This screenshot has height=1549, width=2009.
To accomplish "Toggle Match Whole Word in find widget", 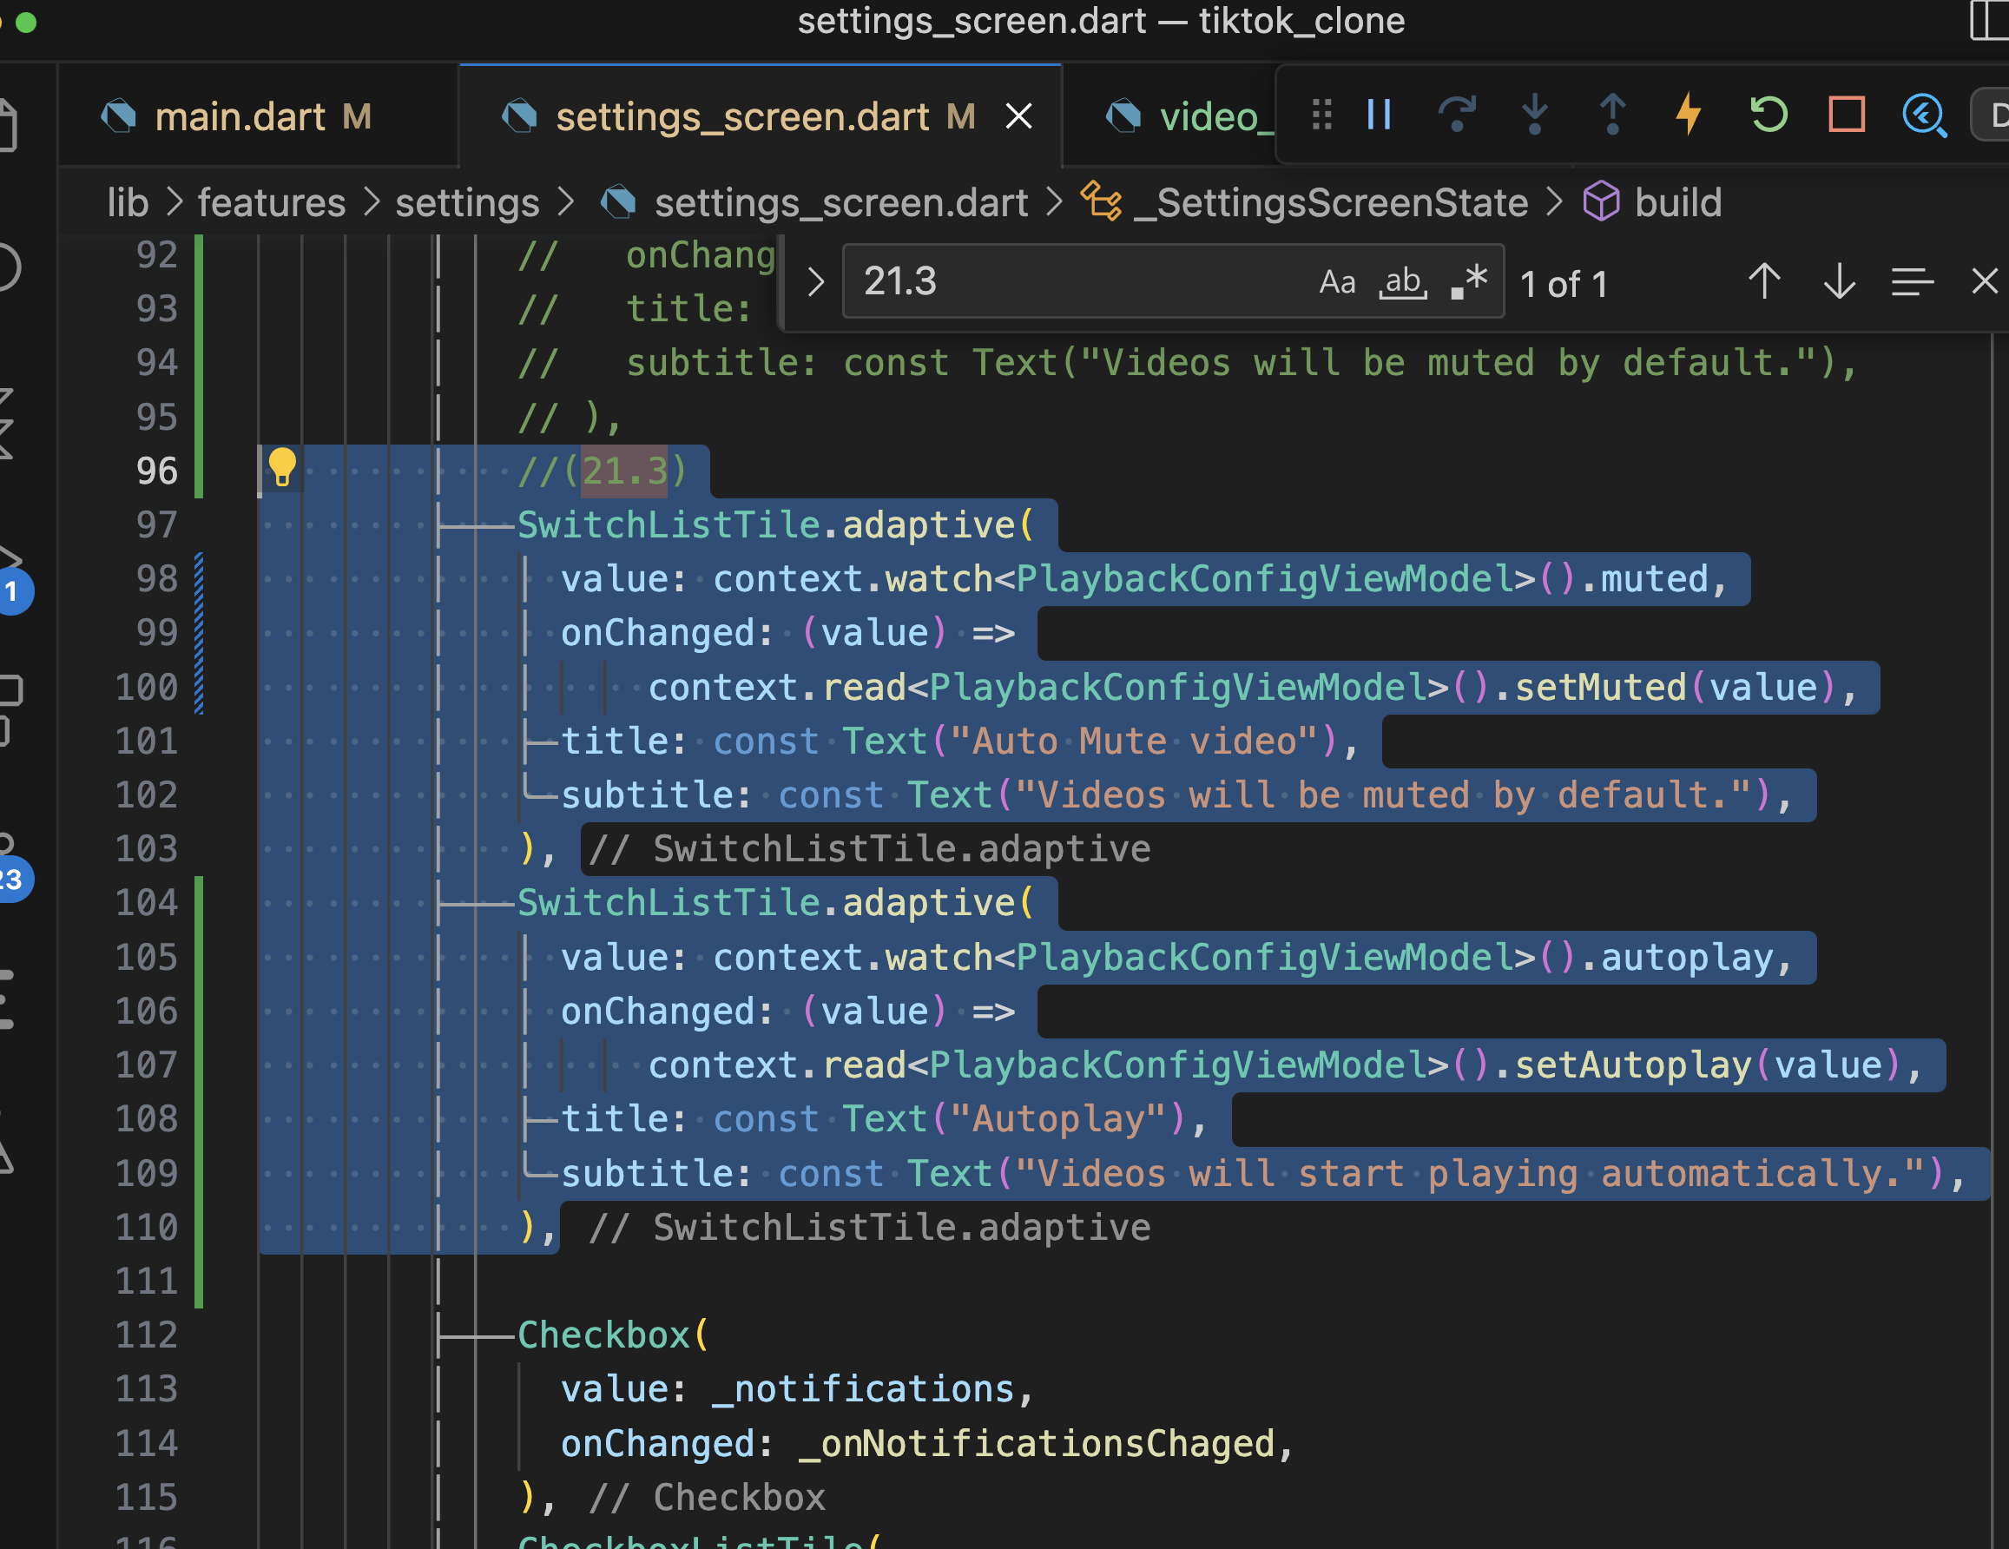I will (x=1403, y=281).
